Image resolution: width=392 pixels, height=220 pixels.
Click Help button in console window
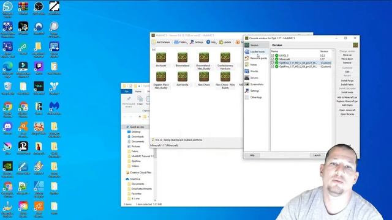(x=252, y=155)
